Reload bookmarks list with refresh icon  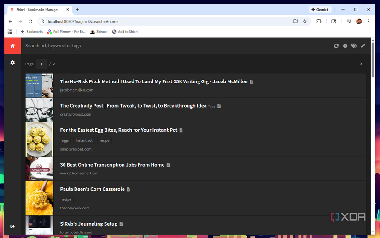(336, 46)
